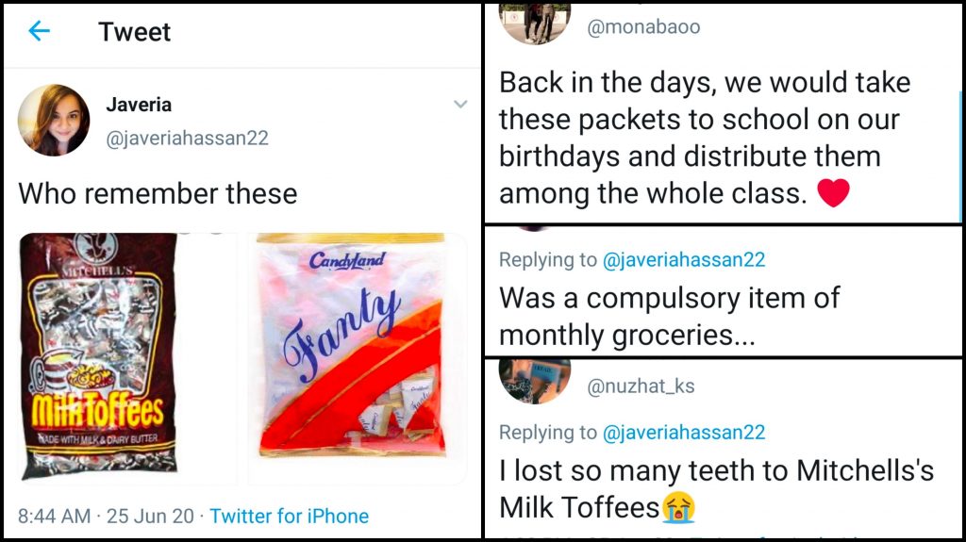Open the monabaoo avatar picture

coord(535,22)
